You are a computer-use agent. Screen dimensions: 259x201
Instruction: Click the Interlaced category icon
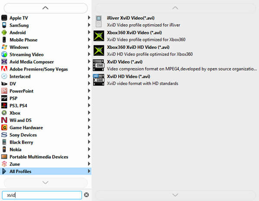point(4,76)
